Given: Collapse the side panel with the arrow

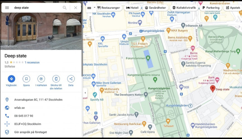Looking at the screenshot, I should point(85,93).
